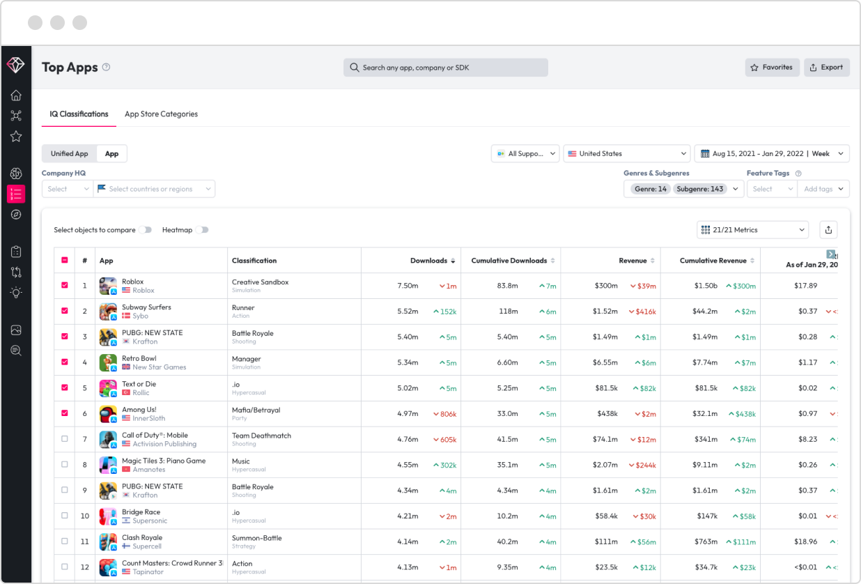Click the search any app field
861x584 pixels.
tap(446, 68)
